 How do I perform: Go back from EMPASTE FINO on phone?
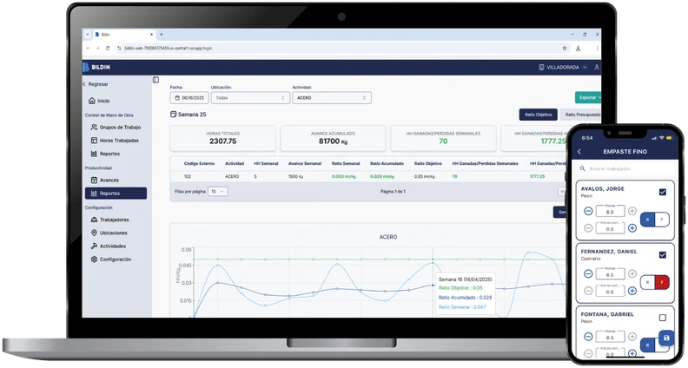pyautogui.click(x=579, y=151)
